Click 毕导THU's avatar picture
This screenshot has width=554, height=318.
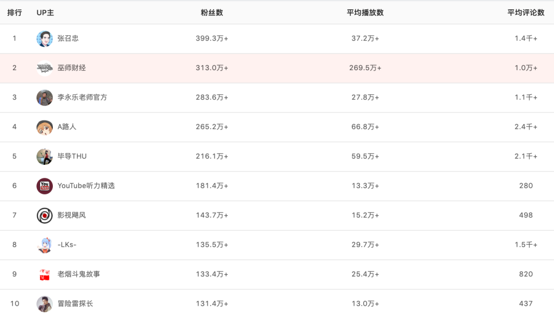coord(45,156)
